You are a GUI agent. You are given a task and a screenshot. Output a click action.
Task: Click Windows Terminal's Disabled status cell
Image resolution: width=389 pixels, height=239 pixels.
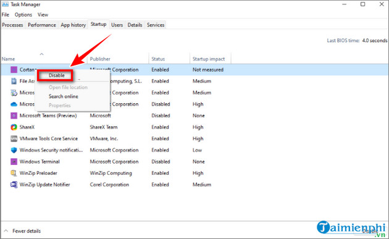coord(161,162)
